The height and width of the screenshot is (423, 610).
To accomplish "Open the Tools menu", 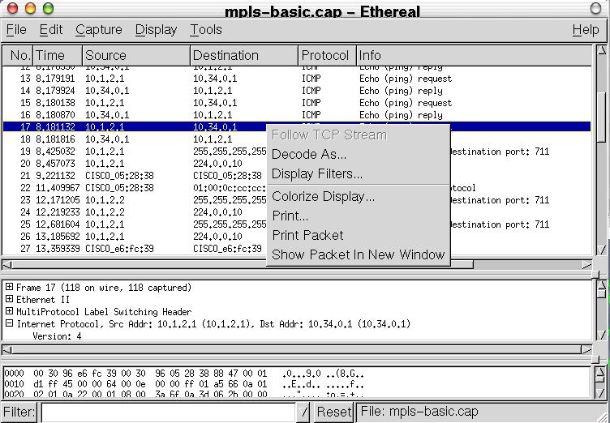I will [x=206, y=29].
